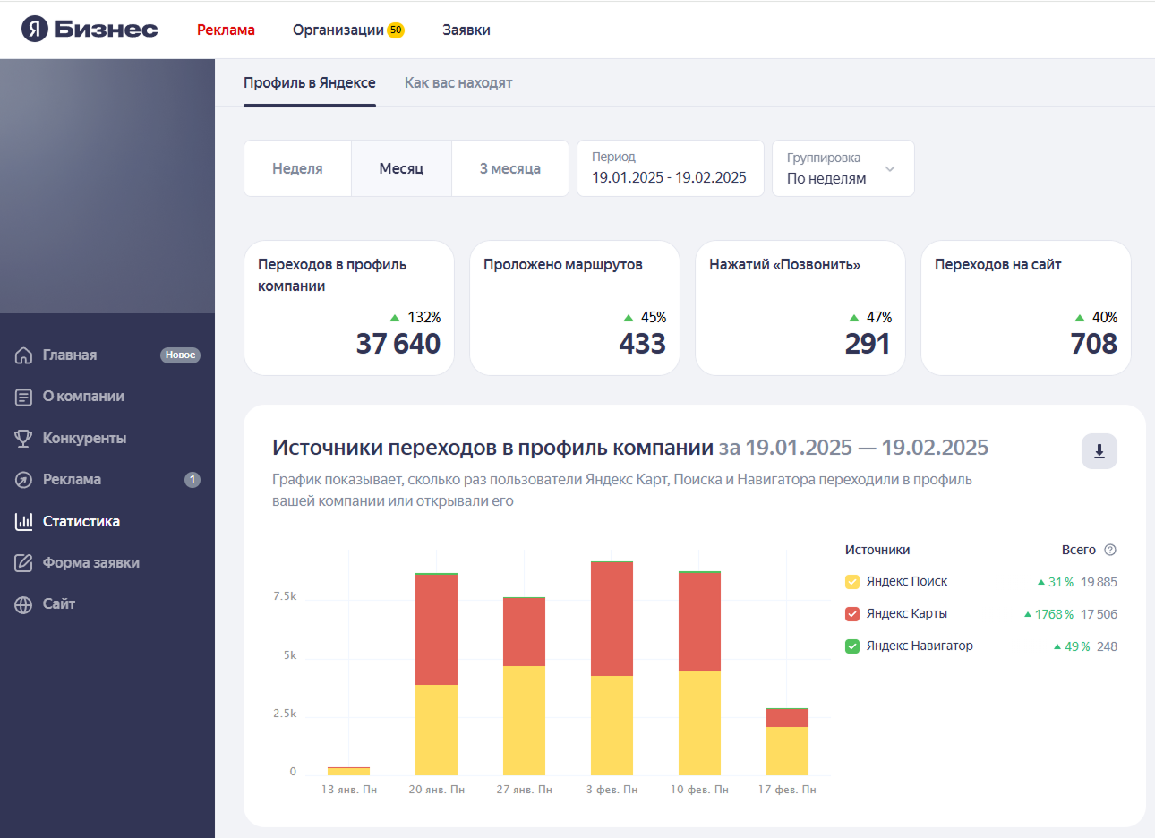This screenshot has width=1155, height=838.
Task: Click the Переходов на сайт card
Action: point(1026,308)
